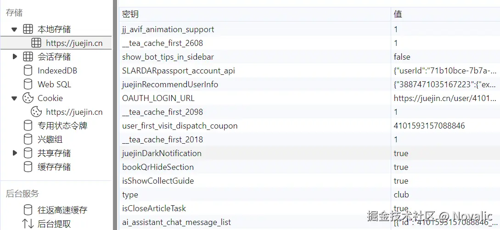Click the Web SQL database icon
This screenshot has width=500, height=230.
pyautogui.click(x=28, y=84)
